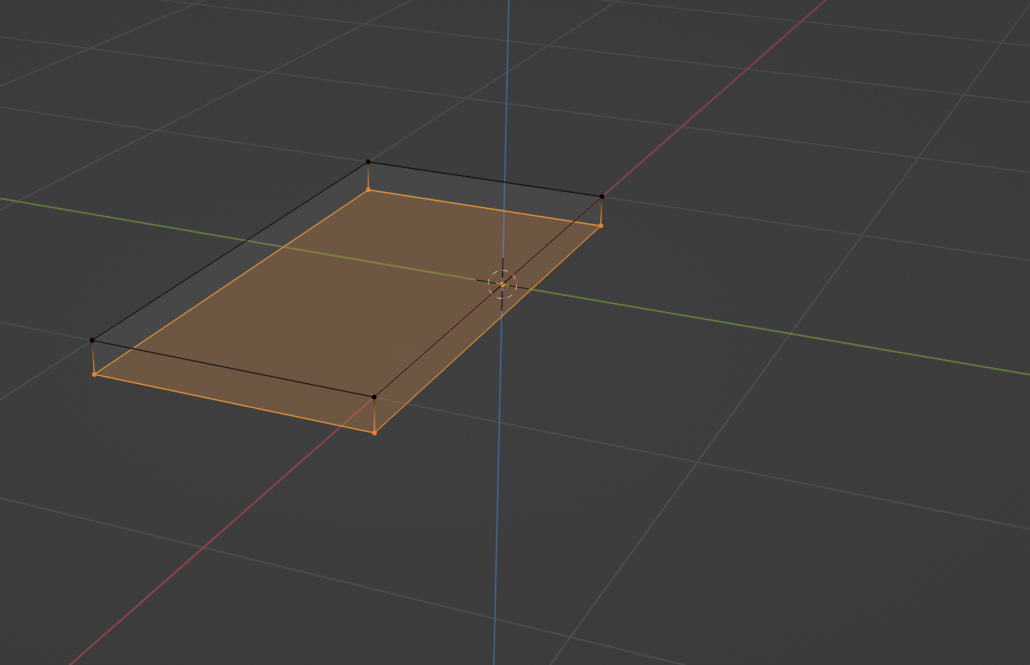This screenshot has width=1030, height=665.
Task: Click the orange vertex below the rightmost corner
Action: click(601, 226)
